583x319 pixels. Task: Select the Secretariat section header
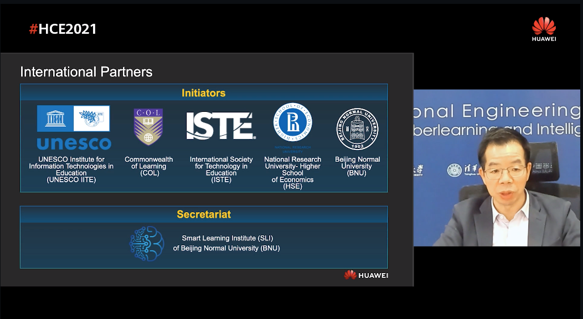tap(204, 214)
